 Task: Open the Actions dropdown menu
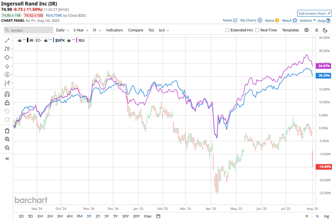[307, 20]
